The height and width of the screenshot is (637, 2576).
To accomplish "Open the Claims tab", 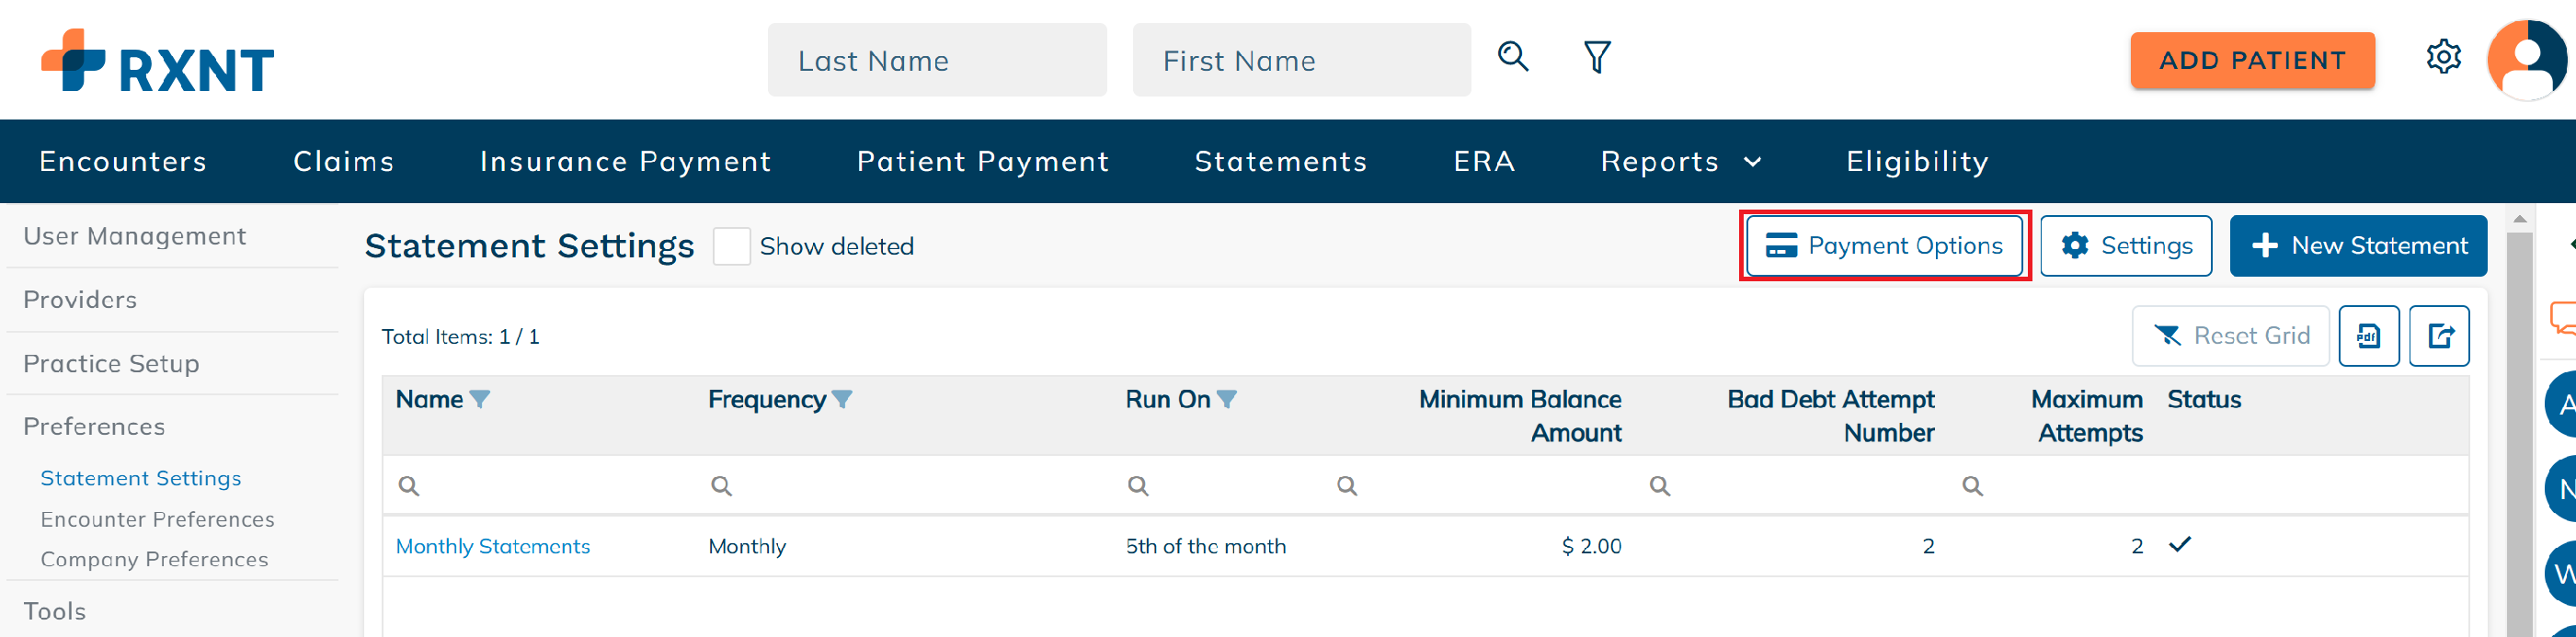I will click(x=344, y=162).
